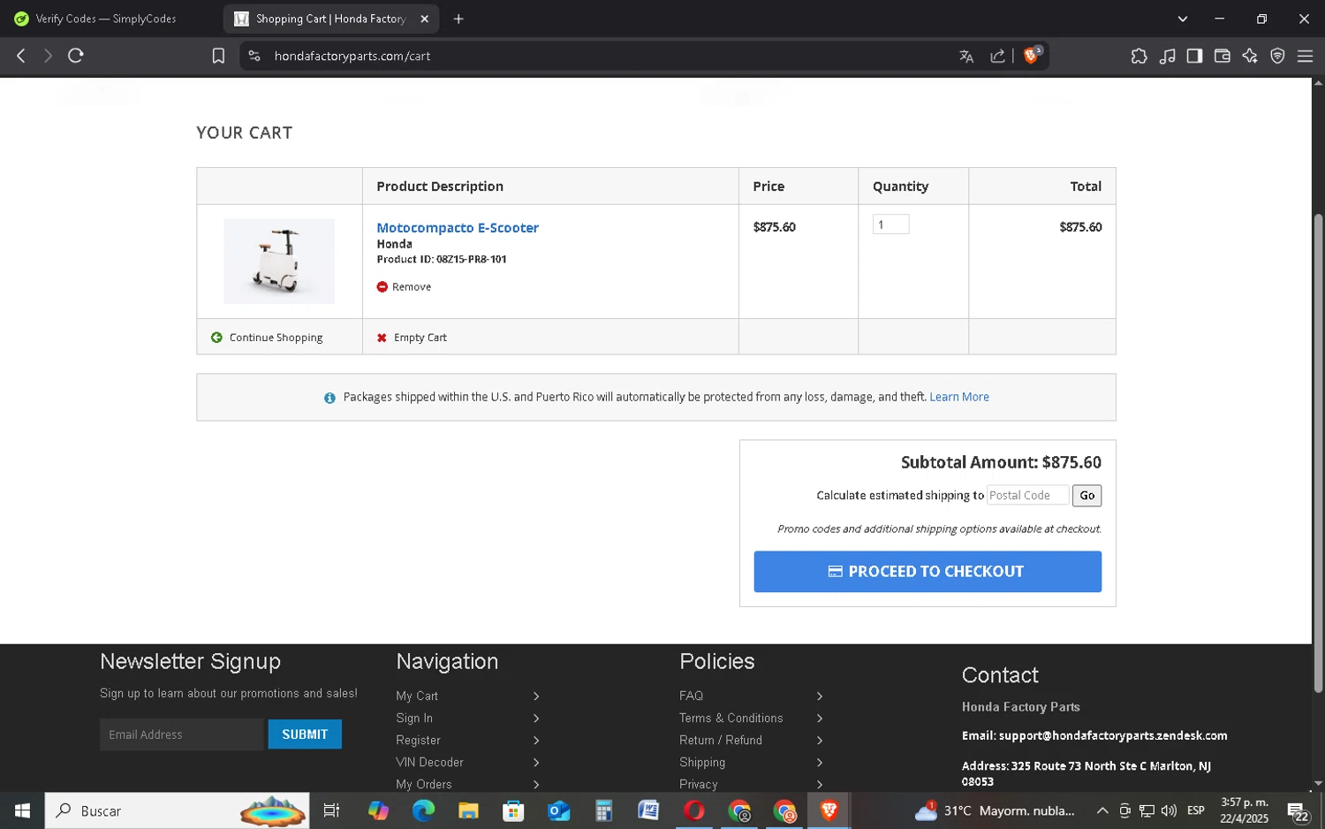Click the green Continue Shopping arrow icon
Viewport: 1325px width, 829px height.
pos(216,338)
